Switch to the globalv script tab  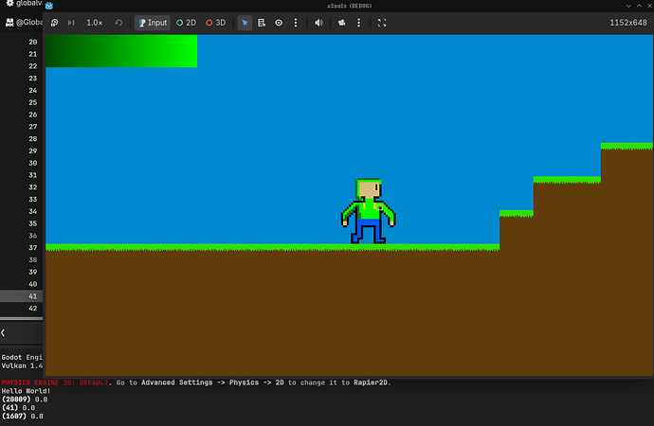coord(29,4)
